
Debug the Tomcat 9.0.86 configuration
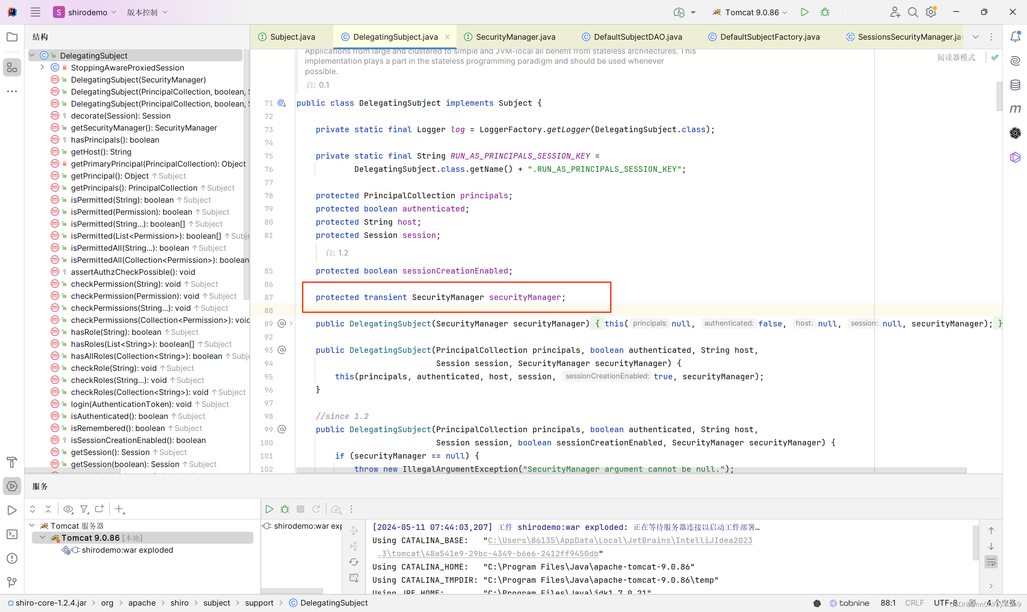pos(825,12)
